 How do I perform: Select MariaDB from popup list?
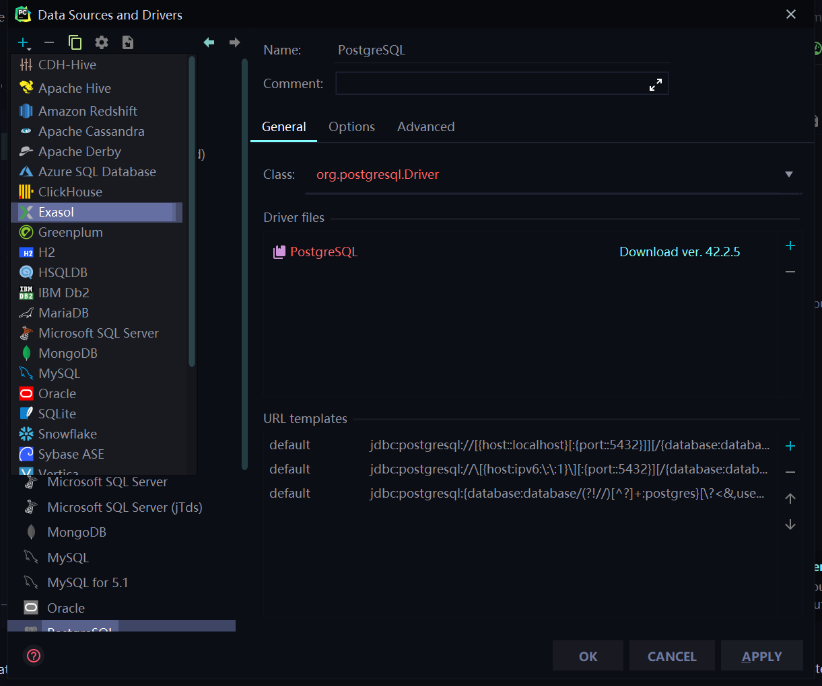click(97, 313)
